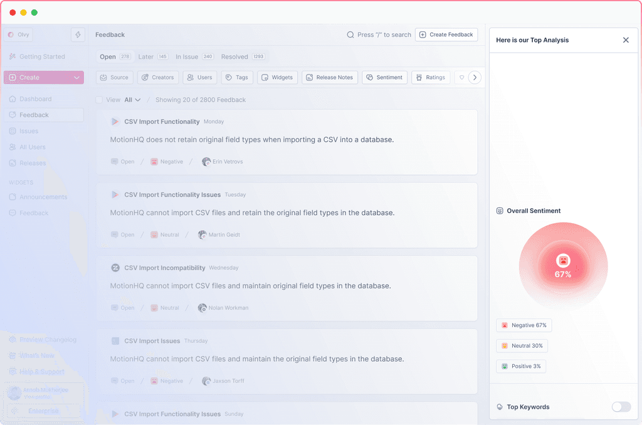Viewport: 642px width, 425px height.
Task: Open the Creators filter
Action: [x=158, y=77]
